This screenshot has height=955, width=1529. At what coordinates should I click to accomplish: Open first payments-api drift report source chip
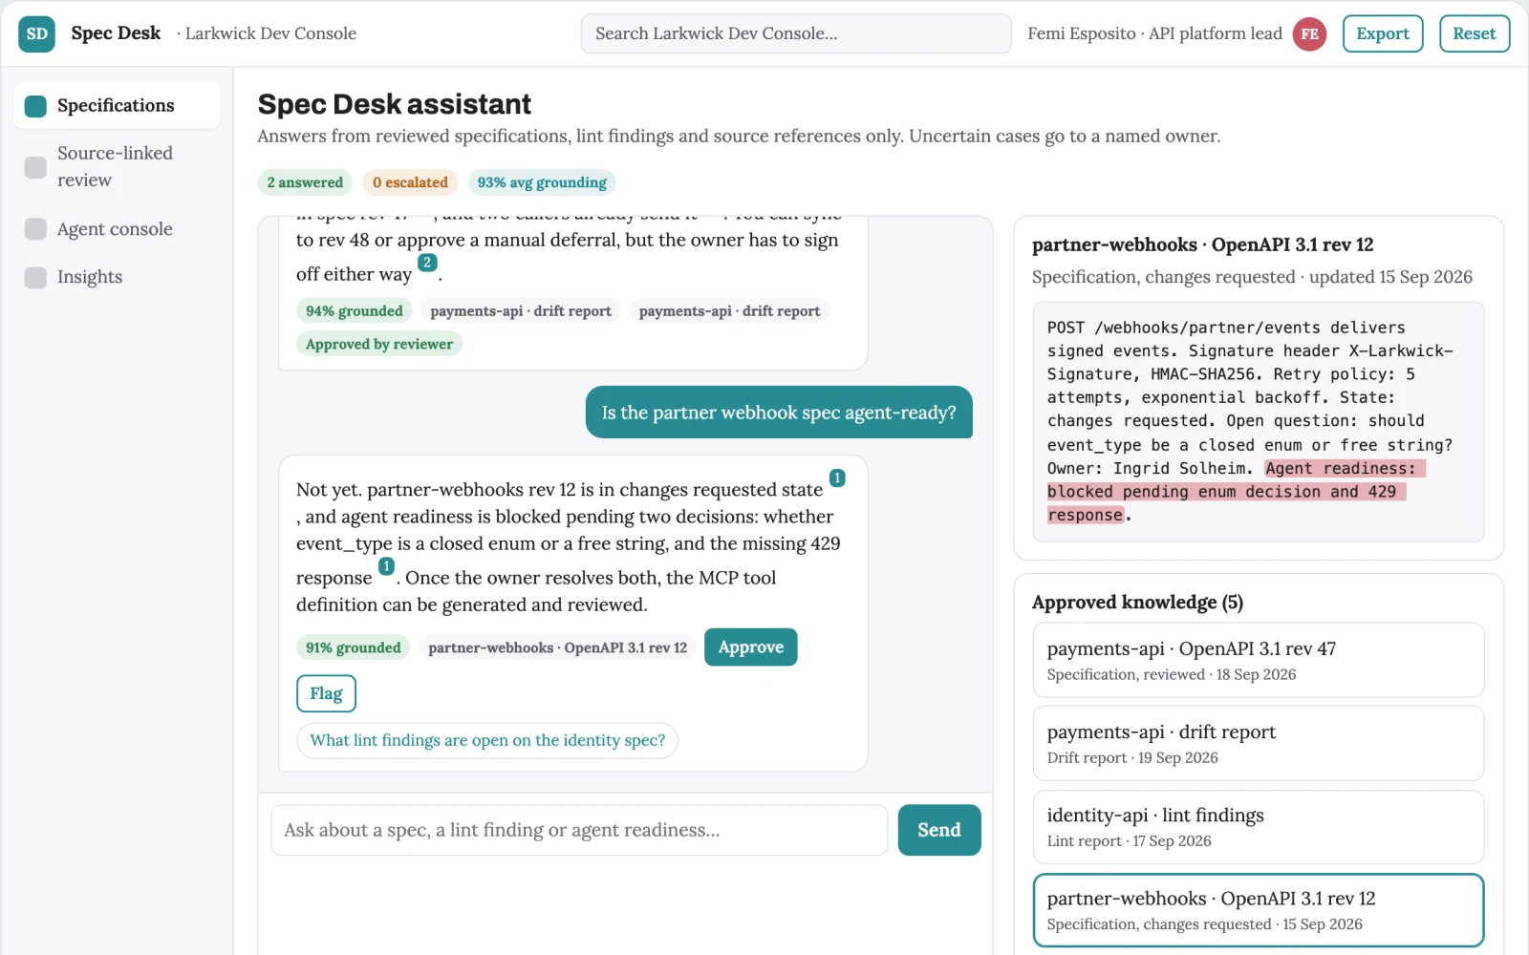pyautogui.click(x=521, y=310)
